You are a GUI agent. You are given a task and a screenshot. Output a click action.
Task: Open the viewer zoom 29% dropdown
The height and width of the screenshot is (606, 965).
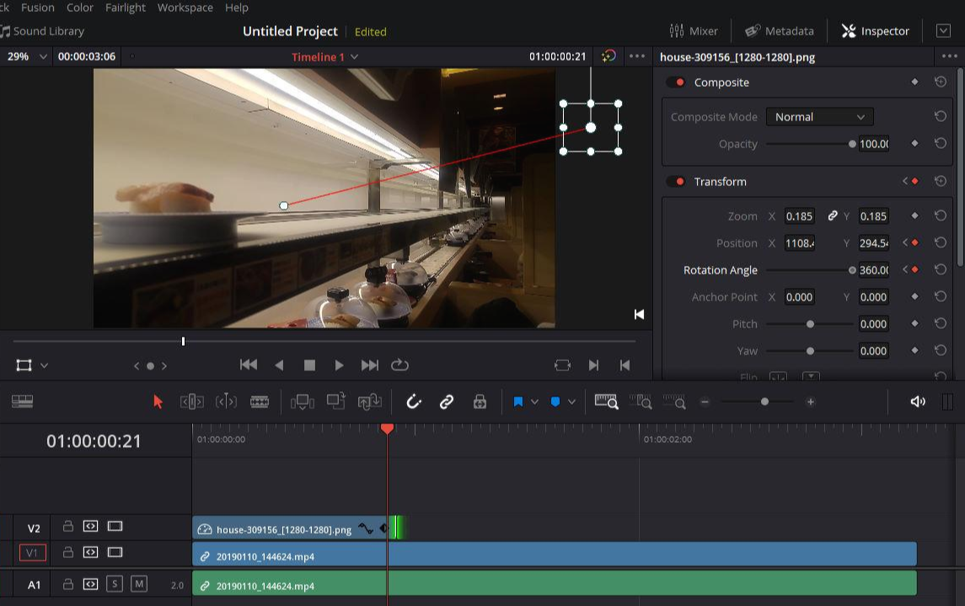[x=43, y=56]
